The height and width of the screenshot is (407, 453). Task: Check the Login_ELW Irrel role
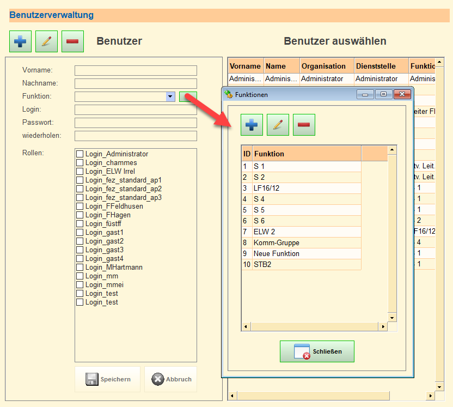click(x=80, y=172)
